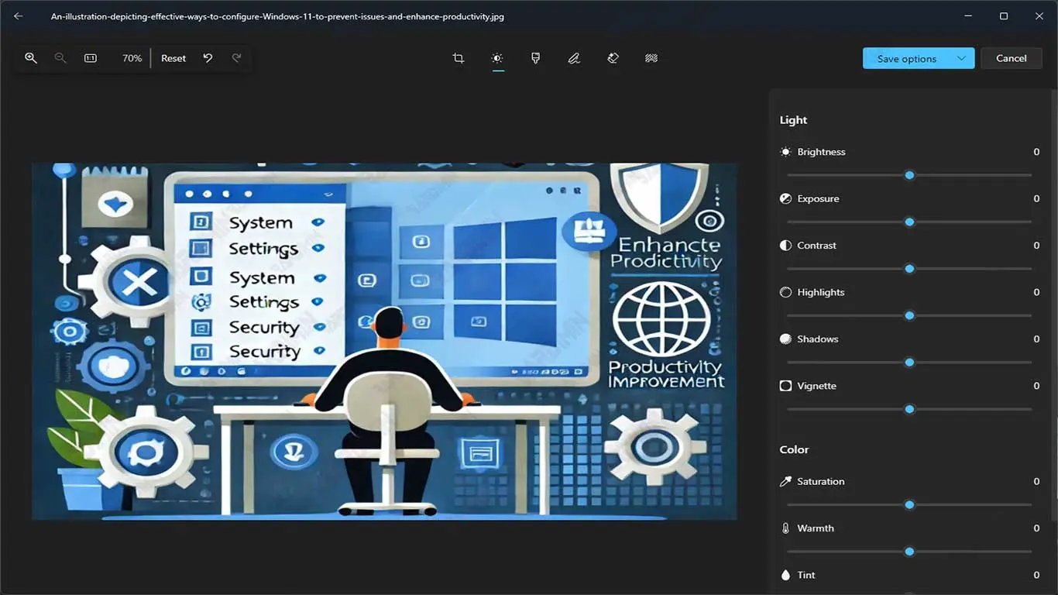1058x595 pixels.
Task: Click the Saturation slider handle
Action: point(910,505)
